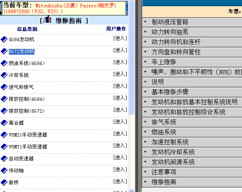Screen dimensions: 242x192
Task: Click the books icon next to 维修指南 header
Action: [47, 19]
